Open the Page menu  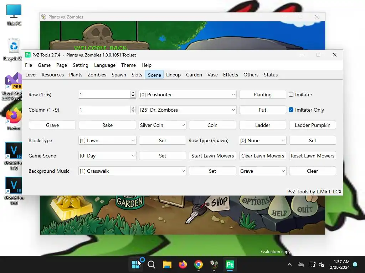[x=62, y=65]
